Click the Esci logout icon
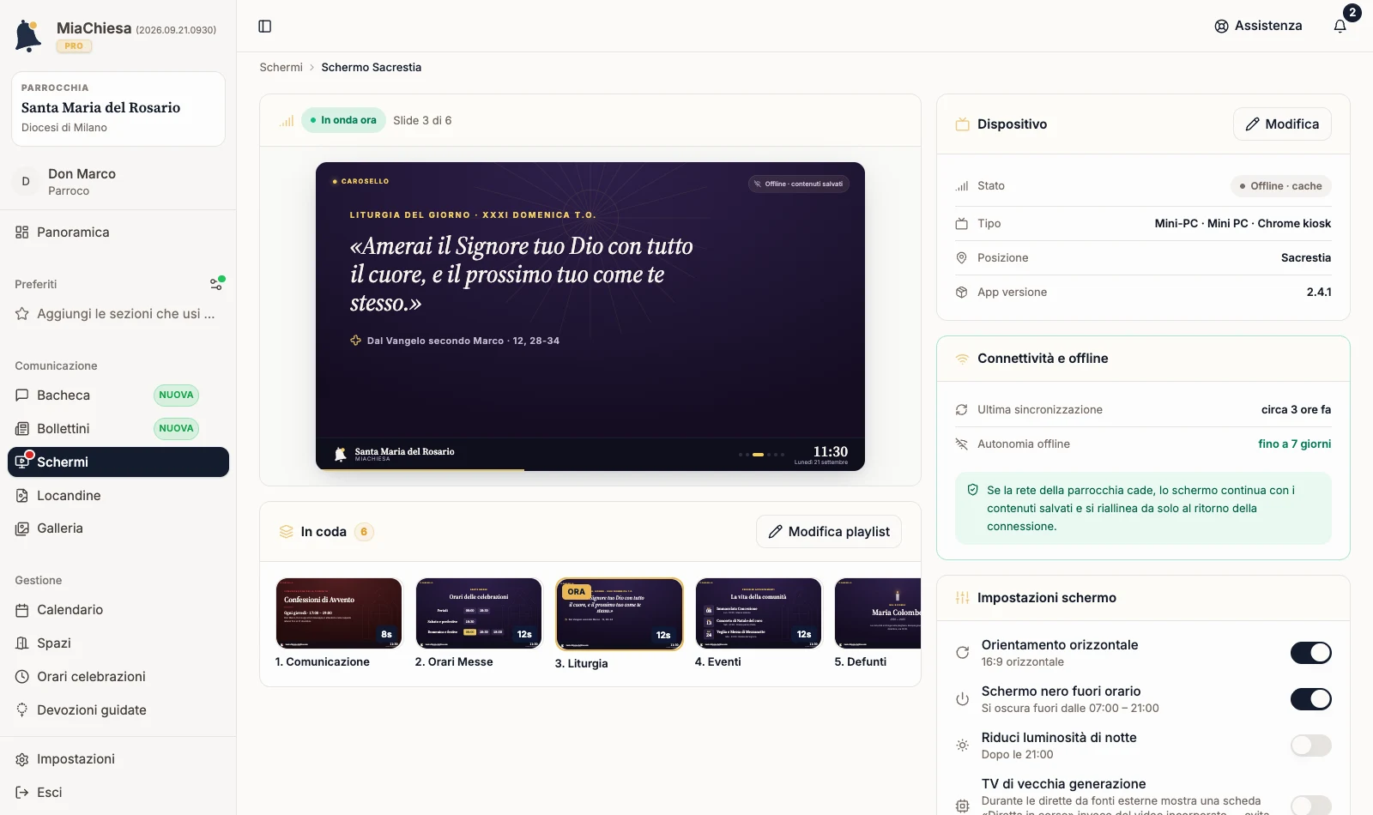The width and height of the screenshot is (1373, 815). pyautogui.click(x=22, y=793)
